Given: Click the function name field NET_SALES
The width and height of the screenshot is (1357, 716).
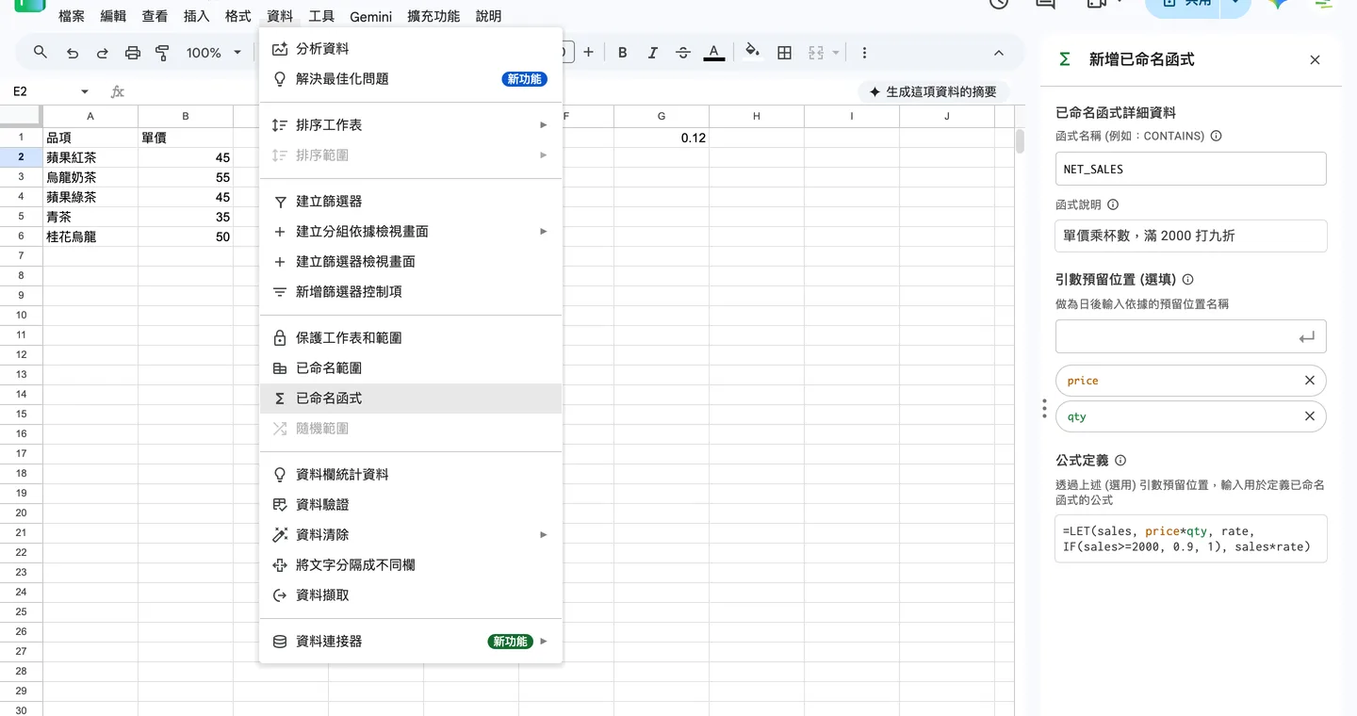Looking at the screenshot, I should tap(1191, 170).
